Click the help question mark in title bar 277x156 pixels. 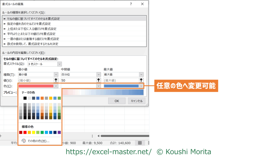point(131,4)
